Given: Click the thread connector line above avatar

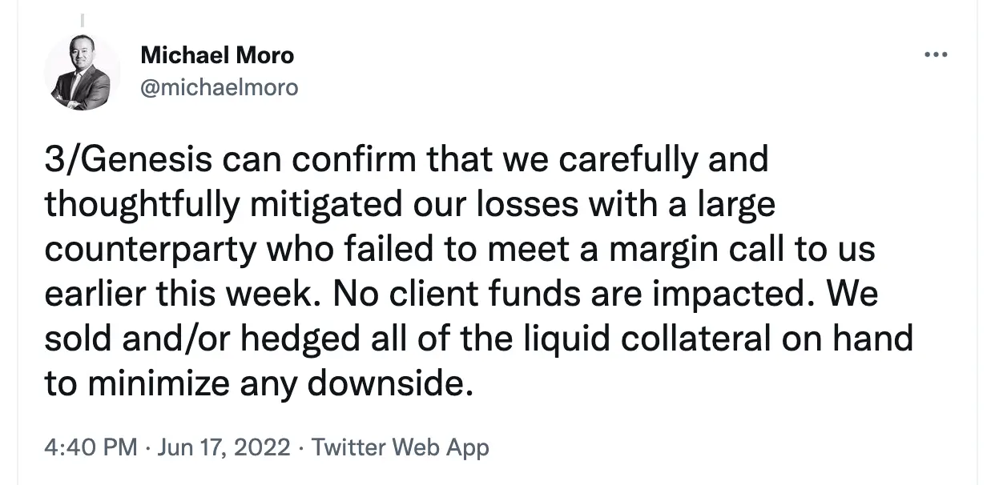Looking at the screenshot, I should (83, 18).
